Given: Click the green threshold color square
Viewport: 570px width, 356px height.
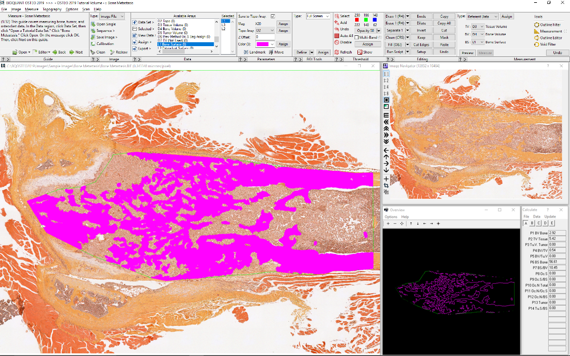Looking at the screenshot, I should pyautogui.click(x=366, y=20).
